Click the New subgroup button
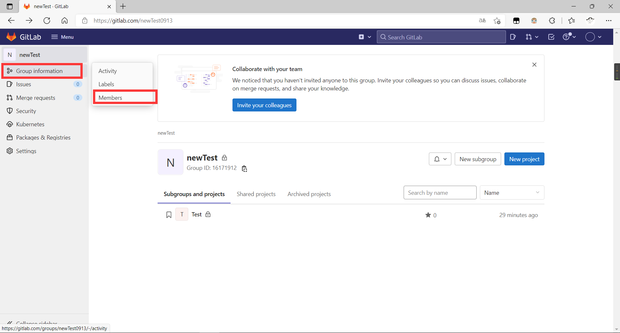The height and width of the screenshot is (333, 620). (x=478, y=159)
